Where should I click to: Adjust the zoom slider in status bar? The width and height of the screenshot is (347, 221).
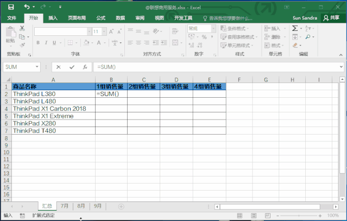pyautogui.click(x=299, y=216)
